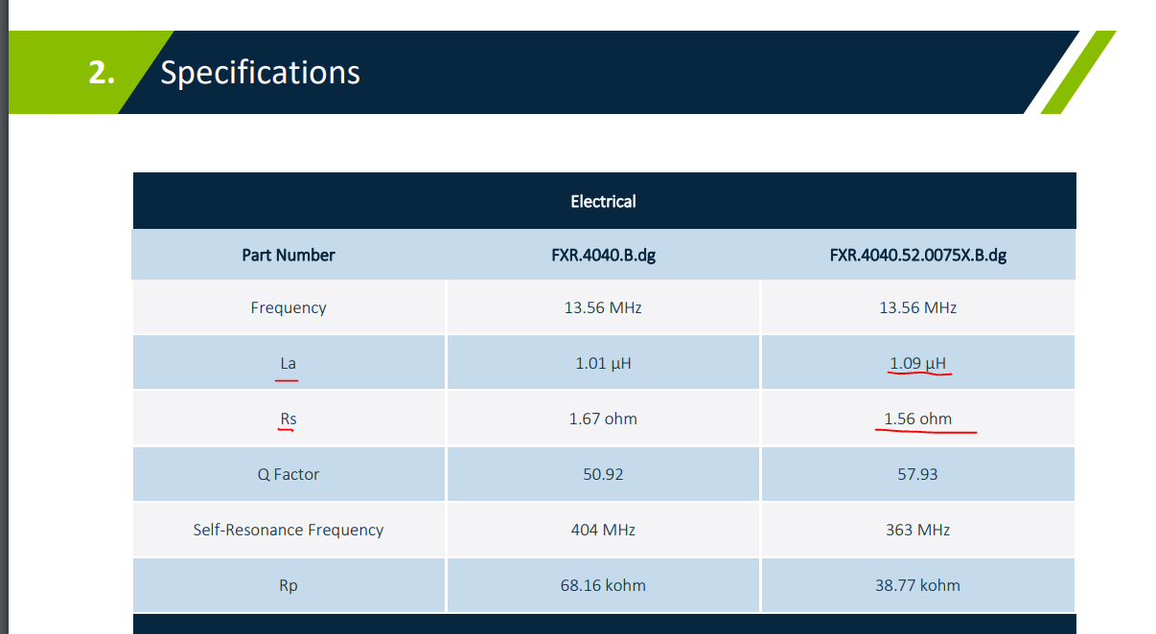1156x634 pixels.
Task: Select the red-underlined Rs label
Action: pos(289,419)
